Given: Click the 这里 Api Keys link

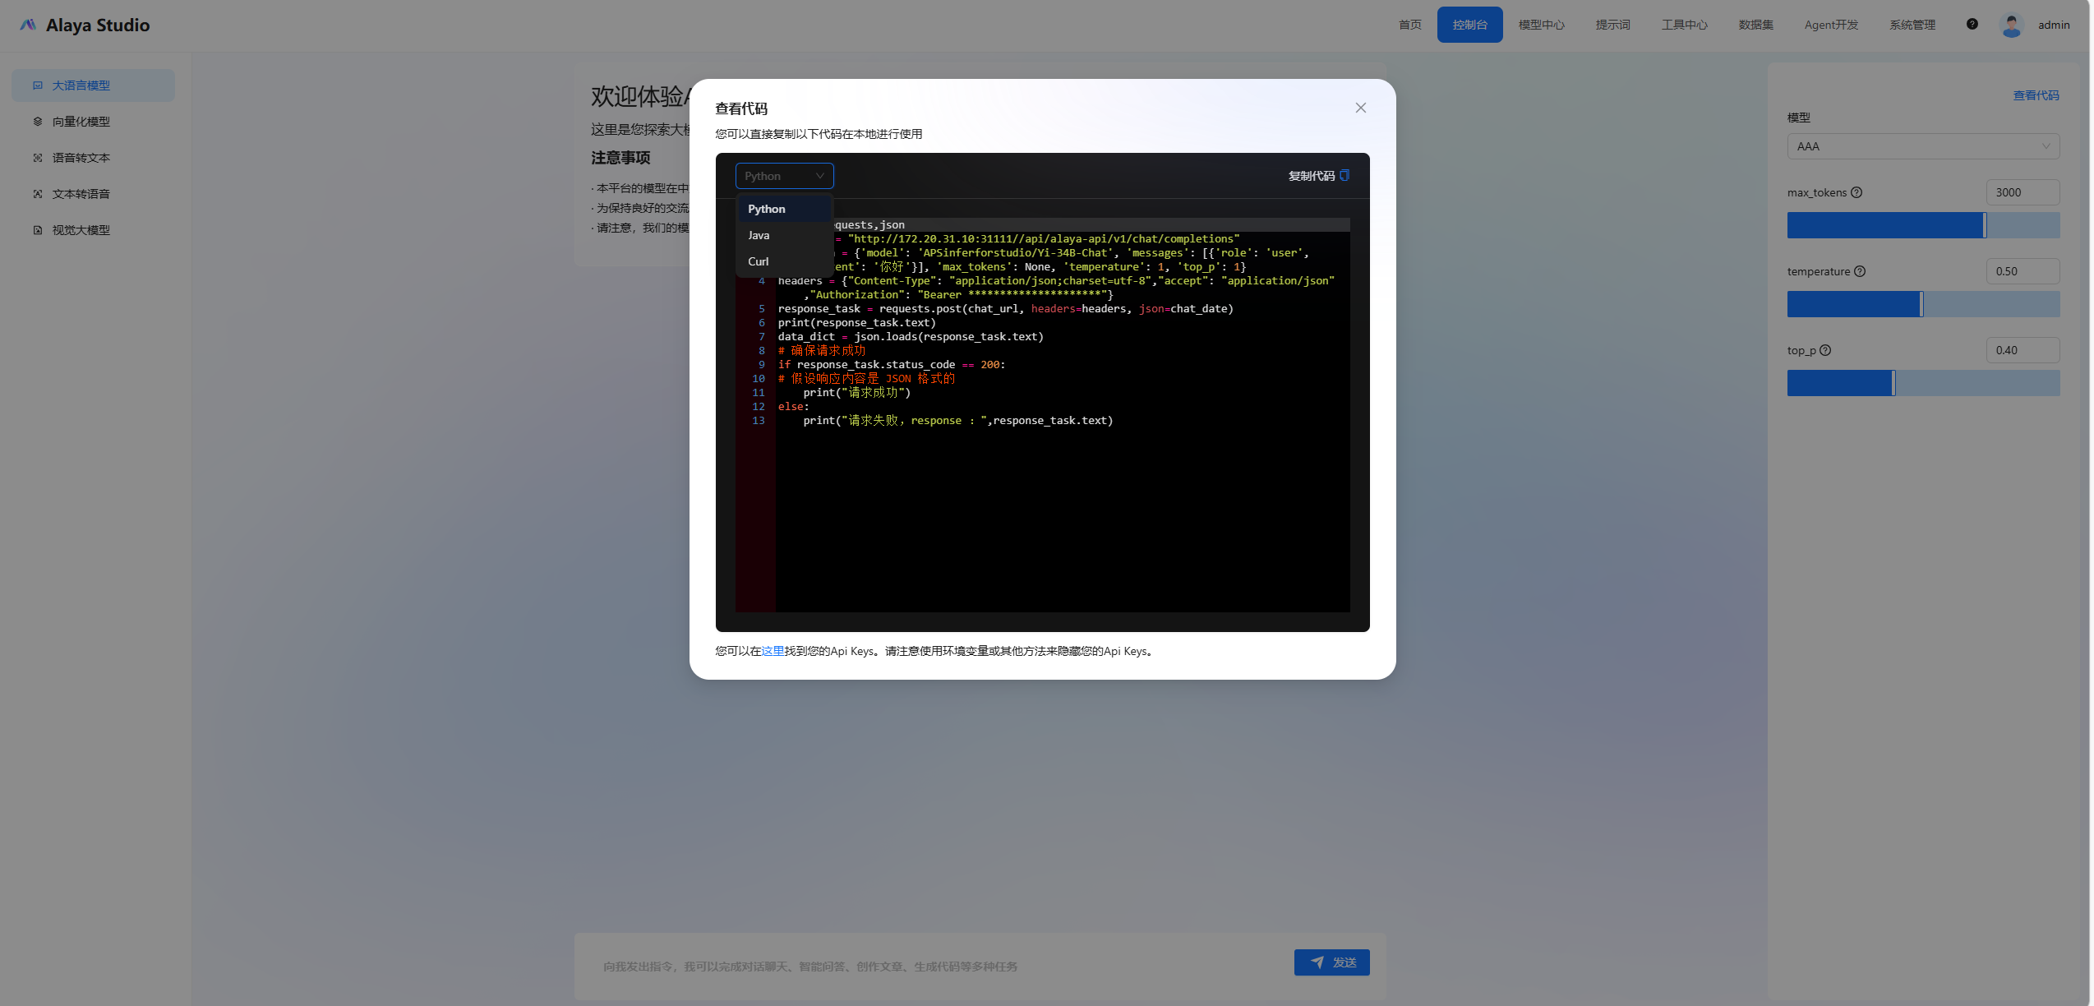Looking at the screenshot, I should tap(773, 651).
